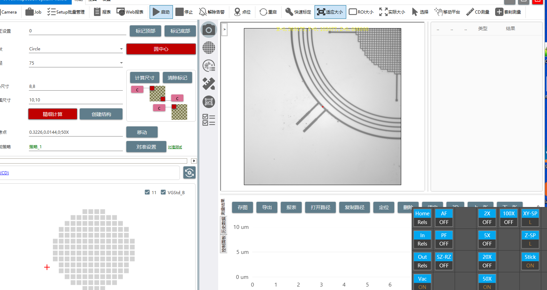This screenshot has width=547, height=290.
Task: Toggle the 100X objective
Action: click(509, 218)
